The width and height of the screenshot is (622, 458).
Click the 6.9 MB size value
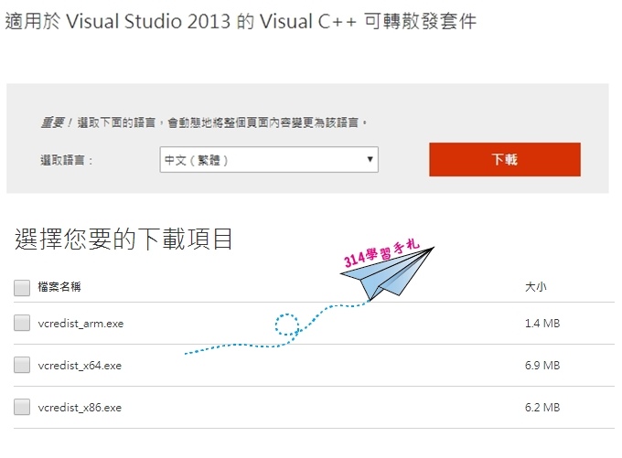tap(542, 365)
